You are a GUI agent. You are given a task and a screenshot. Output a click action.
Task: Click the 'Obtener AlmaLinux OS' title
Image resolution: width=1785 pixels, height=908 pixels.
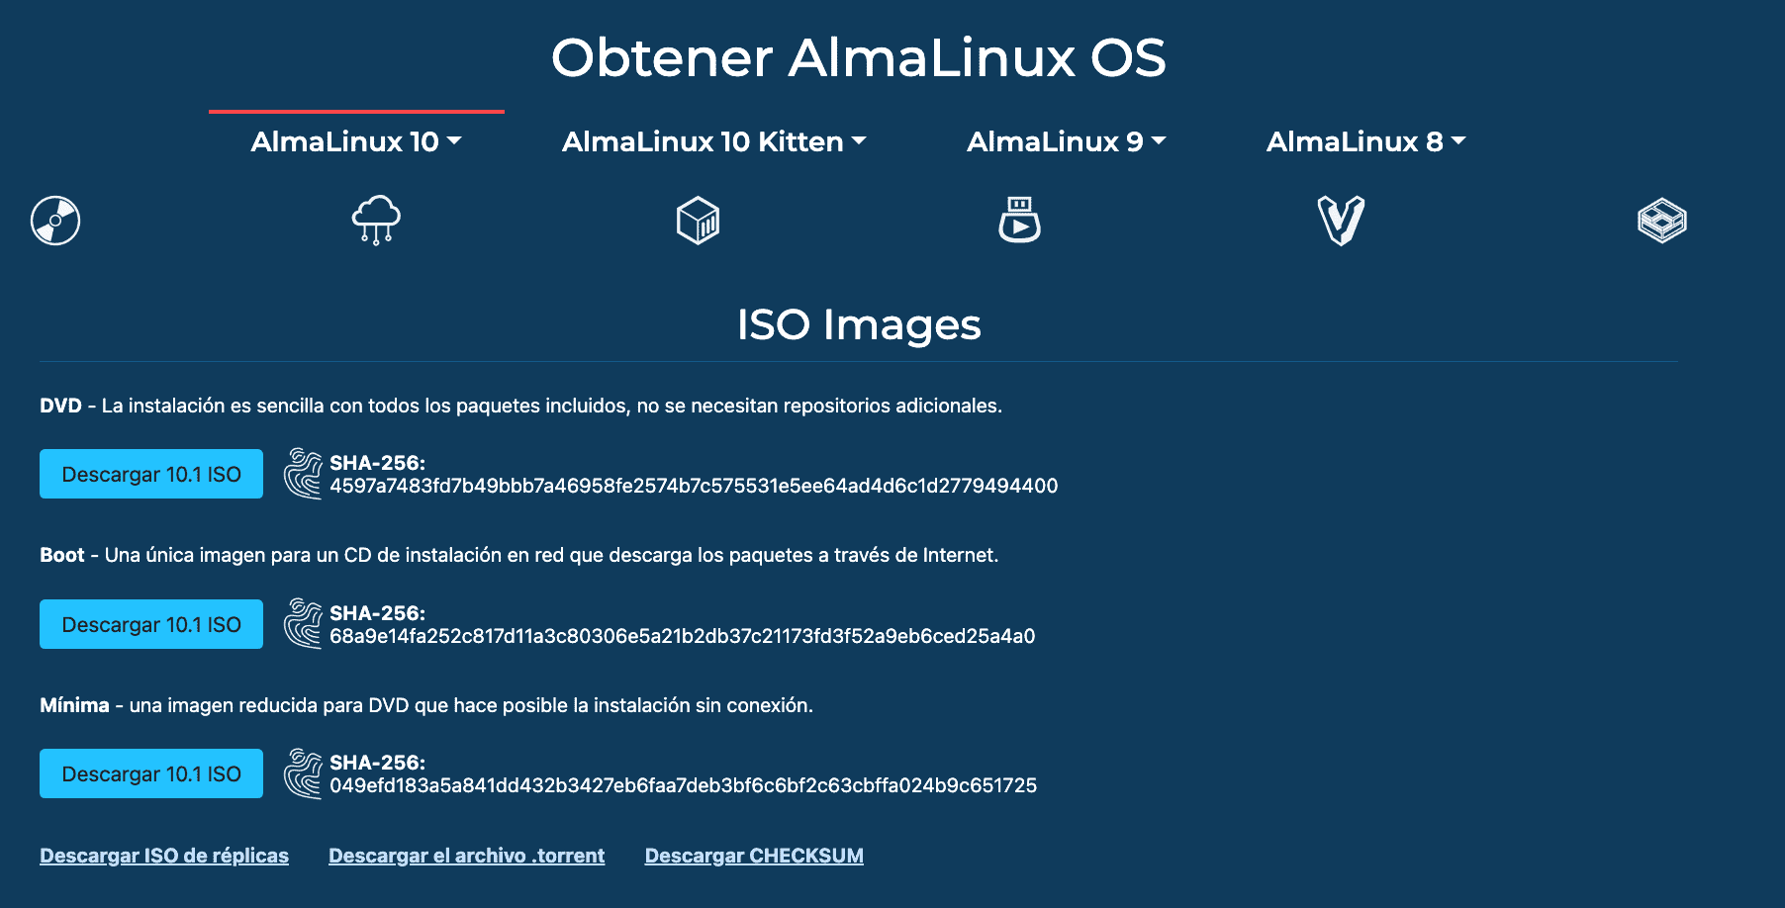(x=859, y=57)
